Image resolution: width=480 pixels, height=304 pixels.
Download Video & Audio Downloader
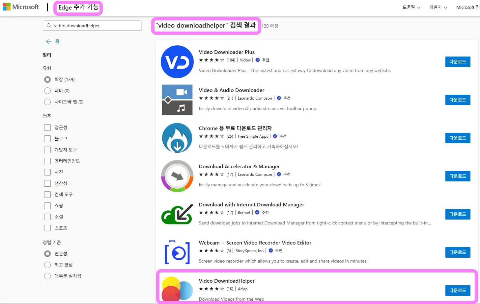pos(458,100)
